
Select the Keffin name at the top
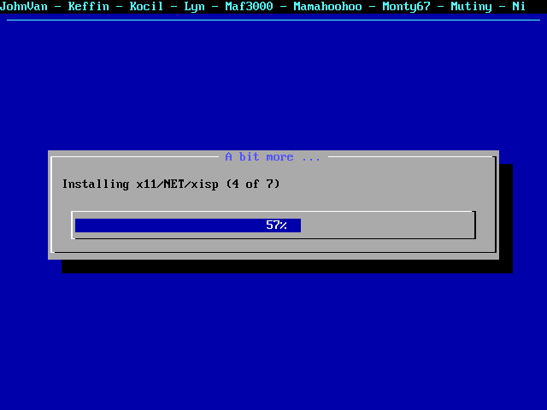coord(88,6)
